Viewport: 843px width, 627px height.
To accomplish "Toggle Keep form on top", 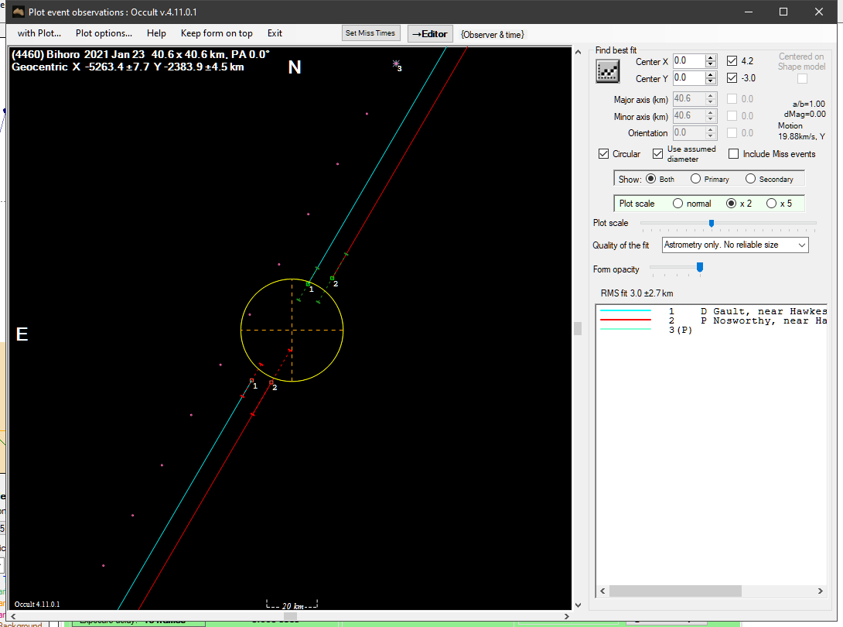I will [x=217, y=33].
